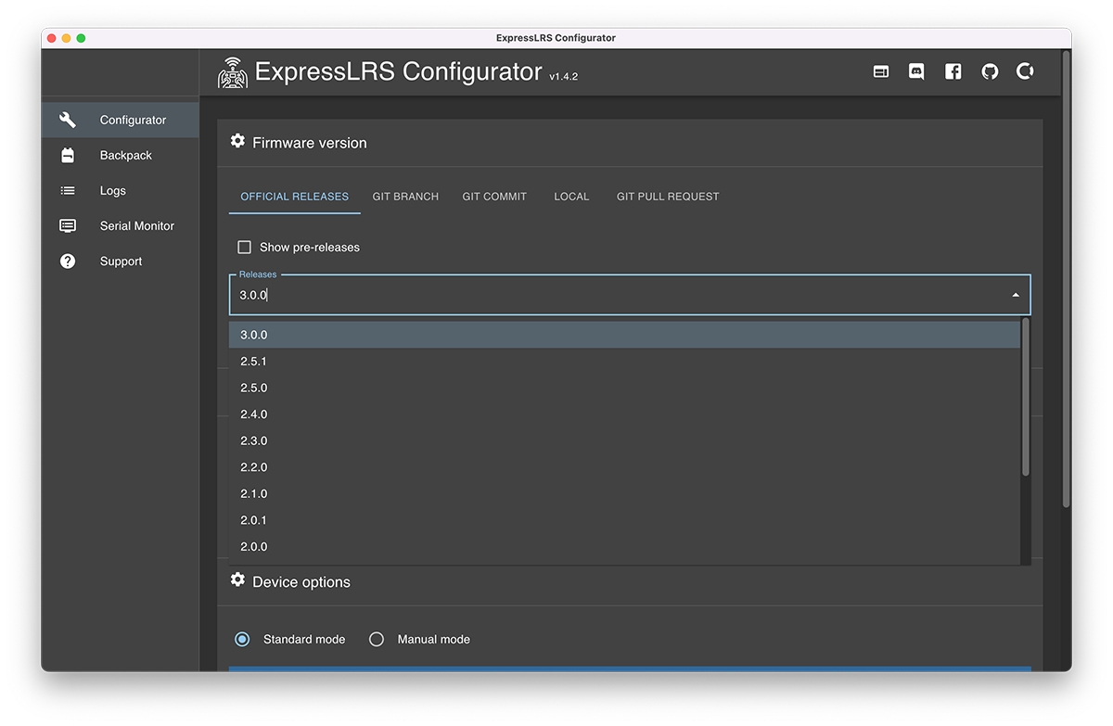
Task: Collapse the Releases dropdown with its arrow
Action: tap(1016, 295)
